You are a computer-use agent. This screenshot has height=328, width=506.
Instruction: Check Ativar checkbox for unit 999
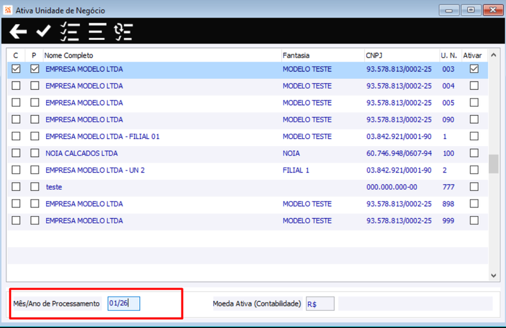click(x=474, y=221)
